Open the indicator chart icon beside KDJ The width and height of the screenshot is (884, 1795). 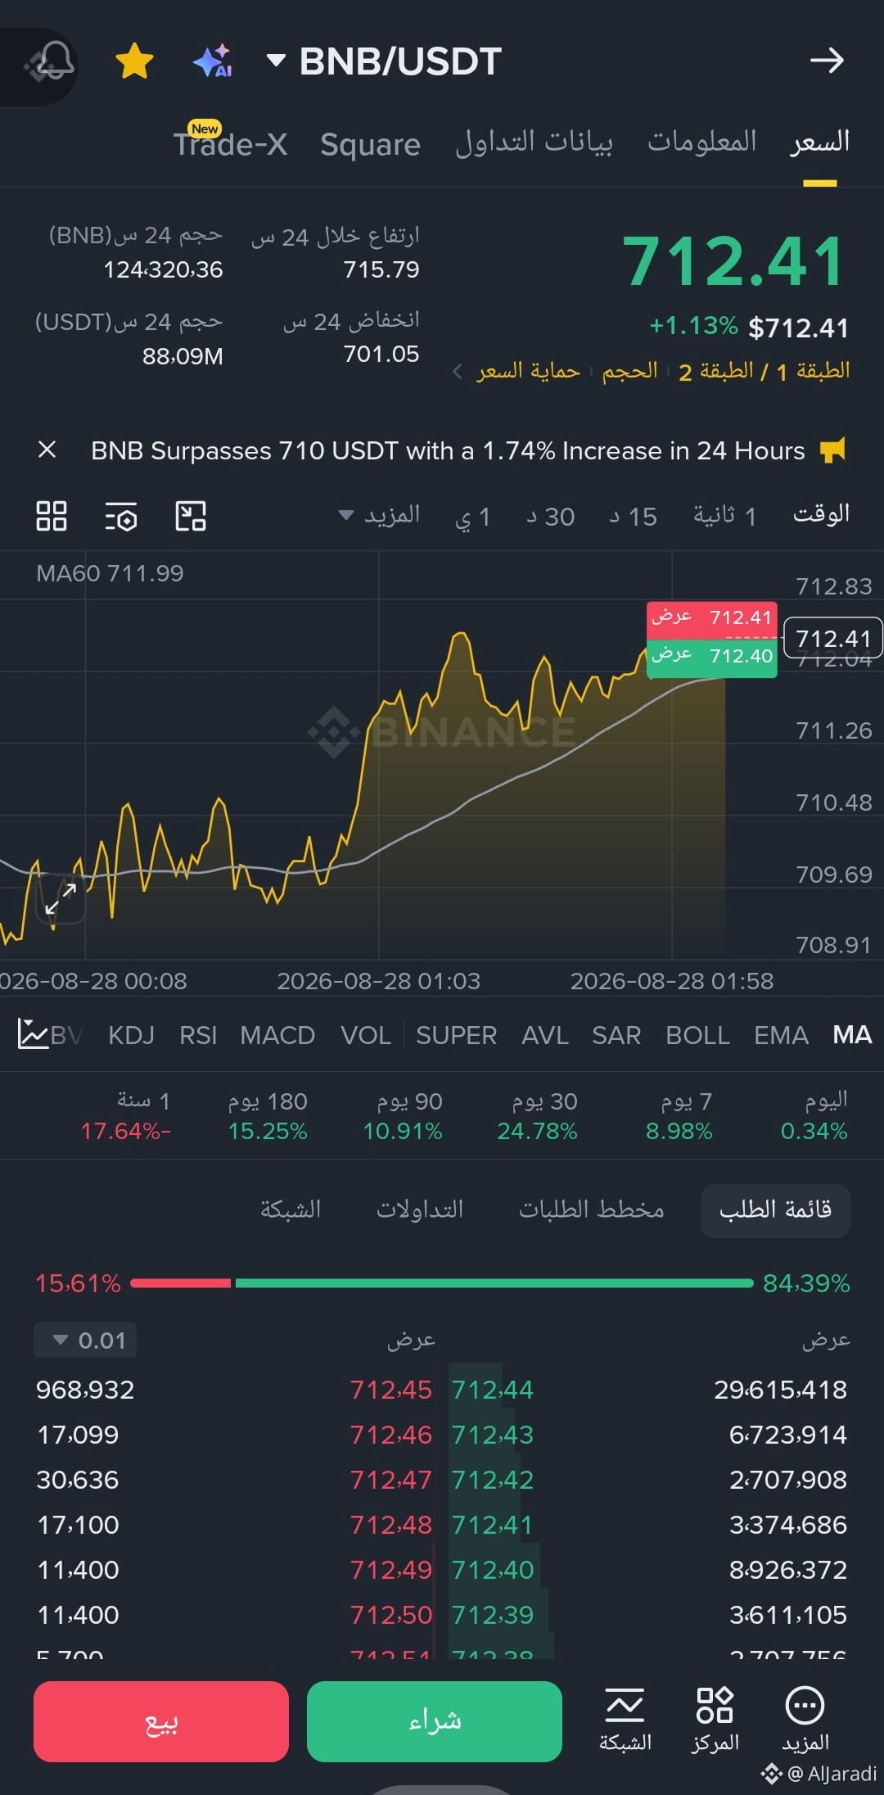(33, 1034)
